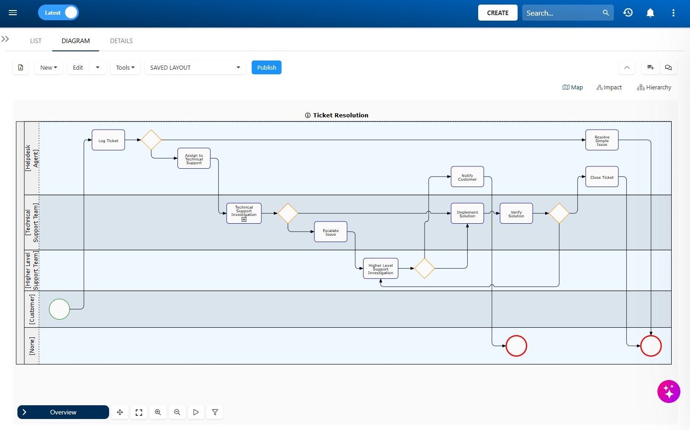
Task: Click the Search input field
Action: [x=563, y=13]
